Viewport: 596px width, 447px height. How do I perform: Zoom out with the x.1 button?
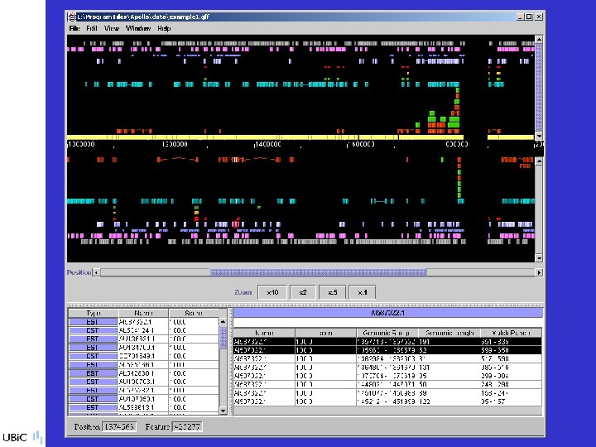point(363,292)
